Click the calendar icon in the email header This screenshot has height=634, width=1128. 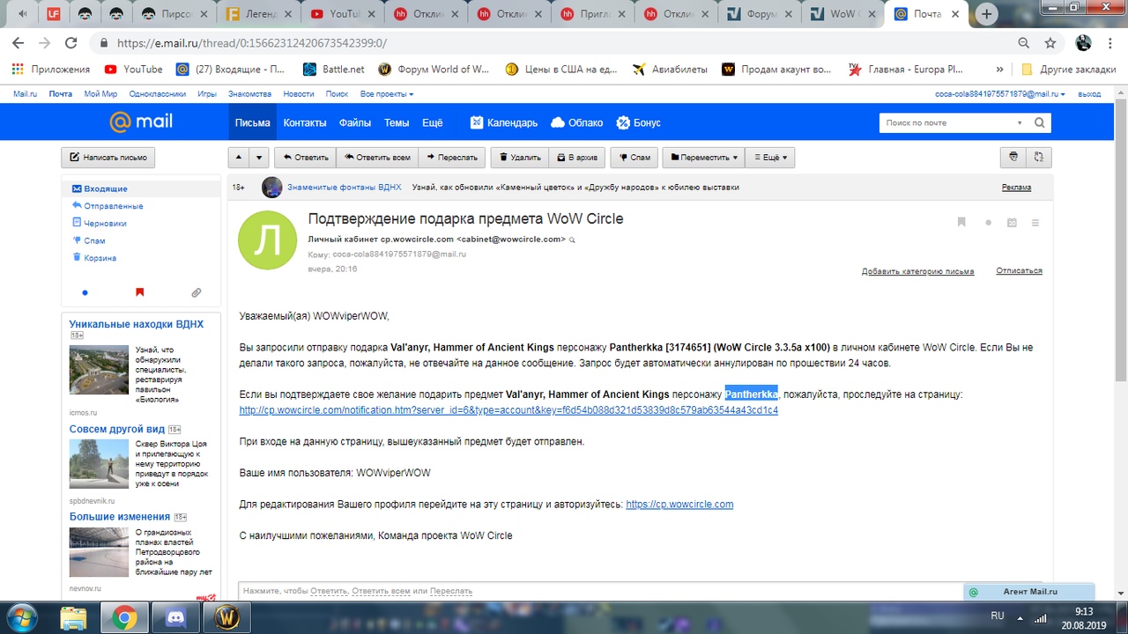pos(1012,223)
